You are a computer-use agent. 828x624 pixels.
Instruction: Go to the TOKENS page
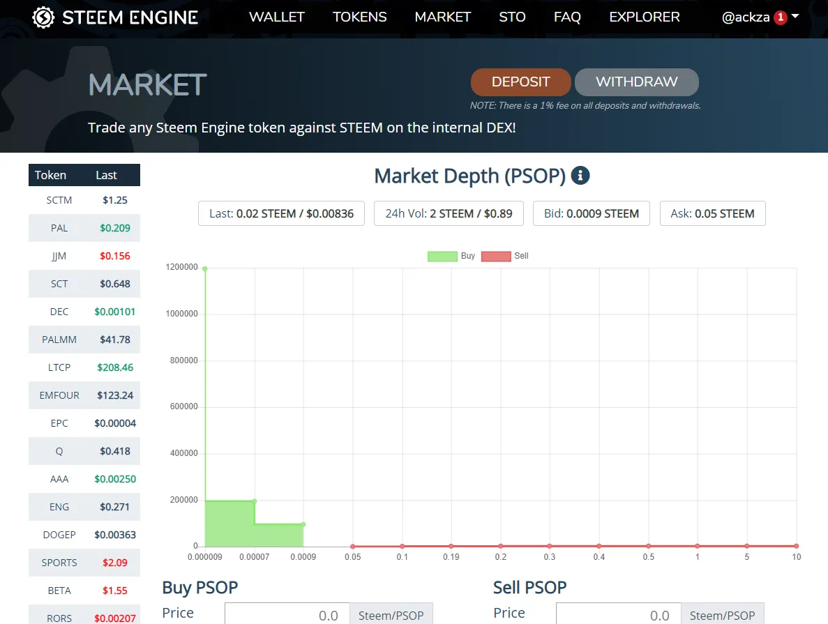[x=360, y=17]
